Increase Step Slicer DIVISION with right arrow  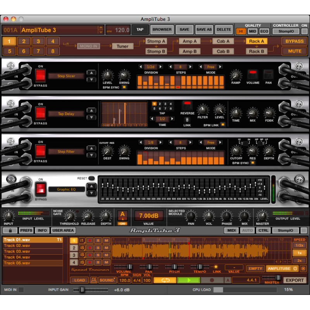pos(161,67)
